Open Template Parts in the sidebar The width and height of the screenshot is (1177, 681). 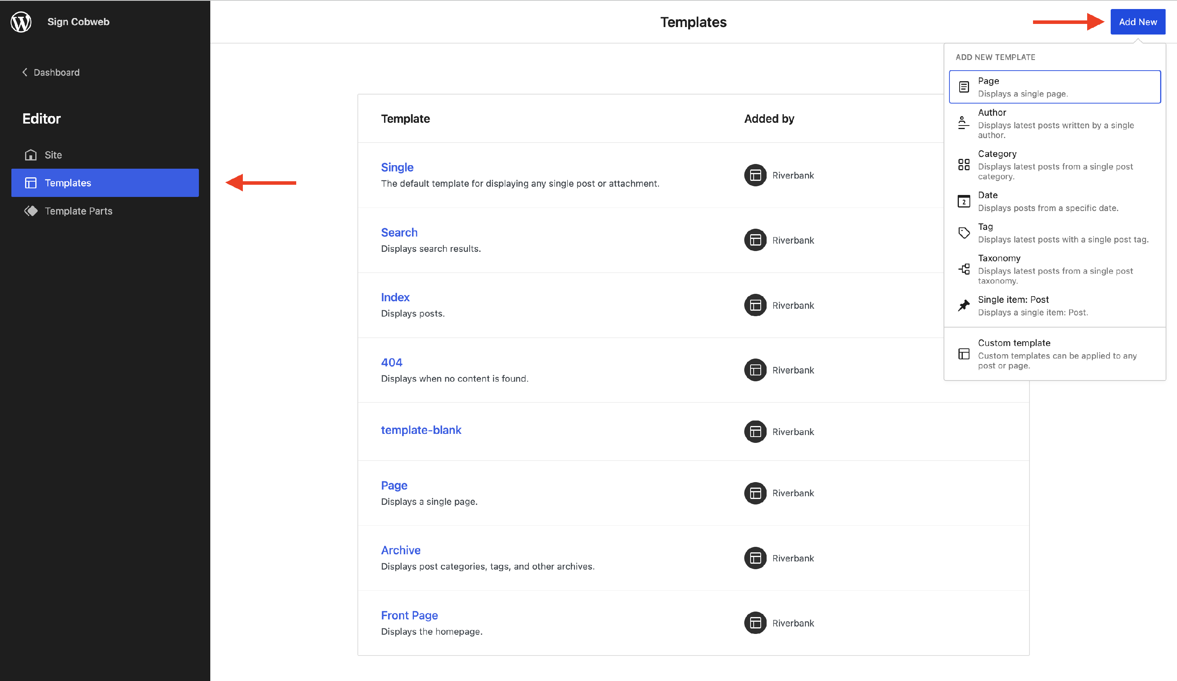[78, 211]
